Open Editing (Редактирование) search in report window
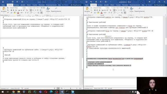The height and width of the screenshot is (94, 167). click(x=56, y=10)
